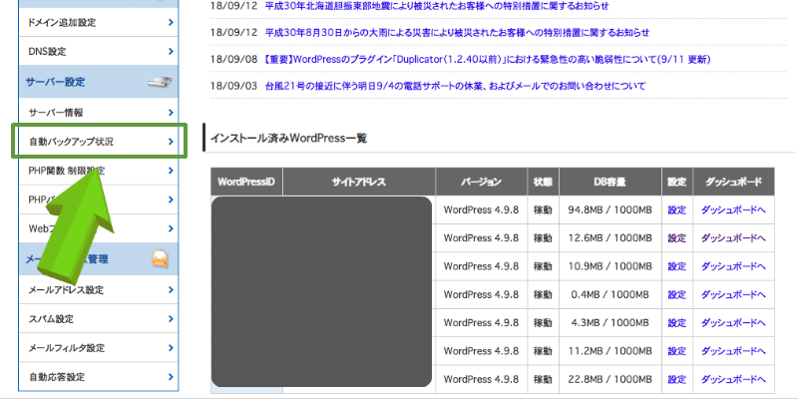This screenshot has height=399, width=798.
Task: Click 設定 for the 11.2MB WordPress row
Action: [x=677, y=351]
